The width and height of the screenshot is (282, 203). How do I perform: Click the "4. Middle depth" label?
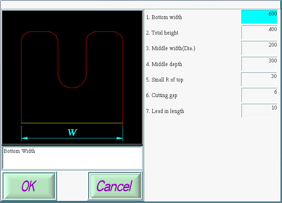pyautogui.click(x=164, y=64)
